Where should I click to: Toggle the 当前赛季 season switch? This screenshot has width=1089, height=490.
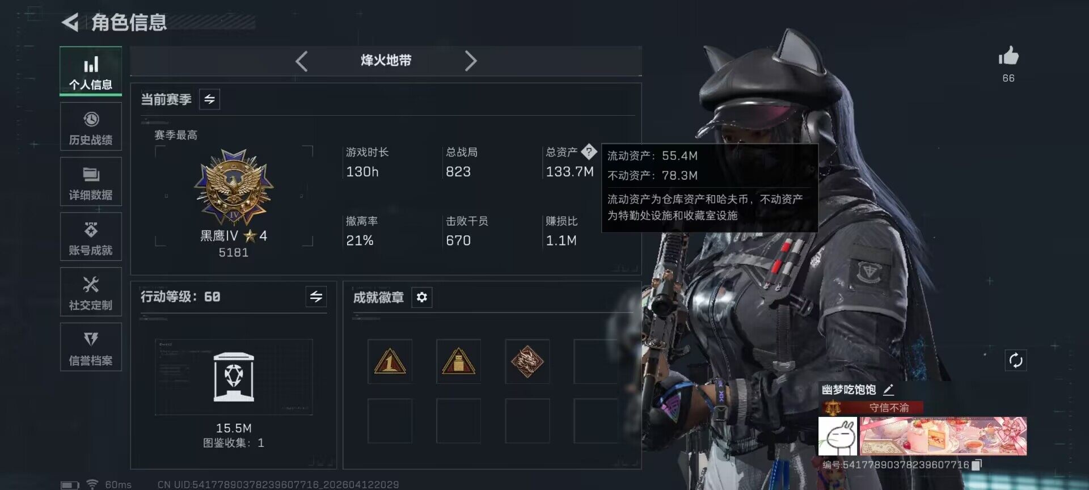pos(209,99)
